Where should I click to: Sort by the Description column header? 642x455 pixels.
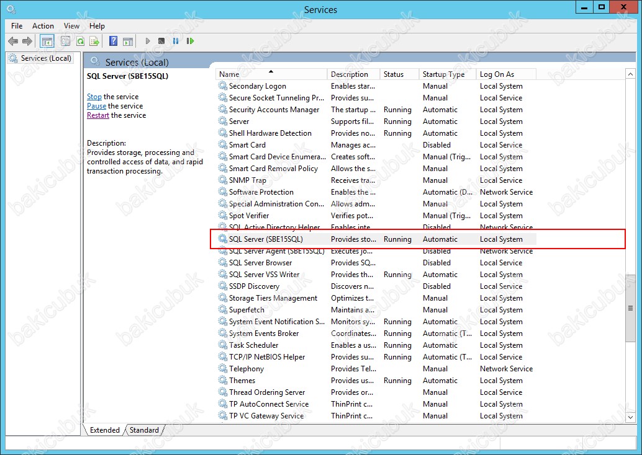tap(353, 74)
